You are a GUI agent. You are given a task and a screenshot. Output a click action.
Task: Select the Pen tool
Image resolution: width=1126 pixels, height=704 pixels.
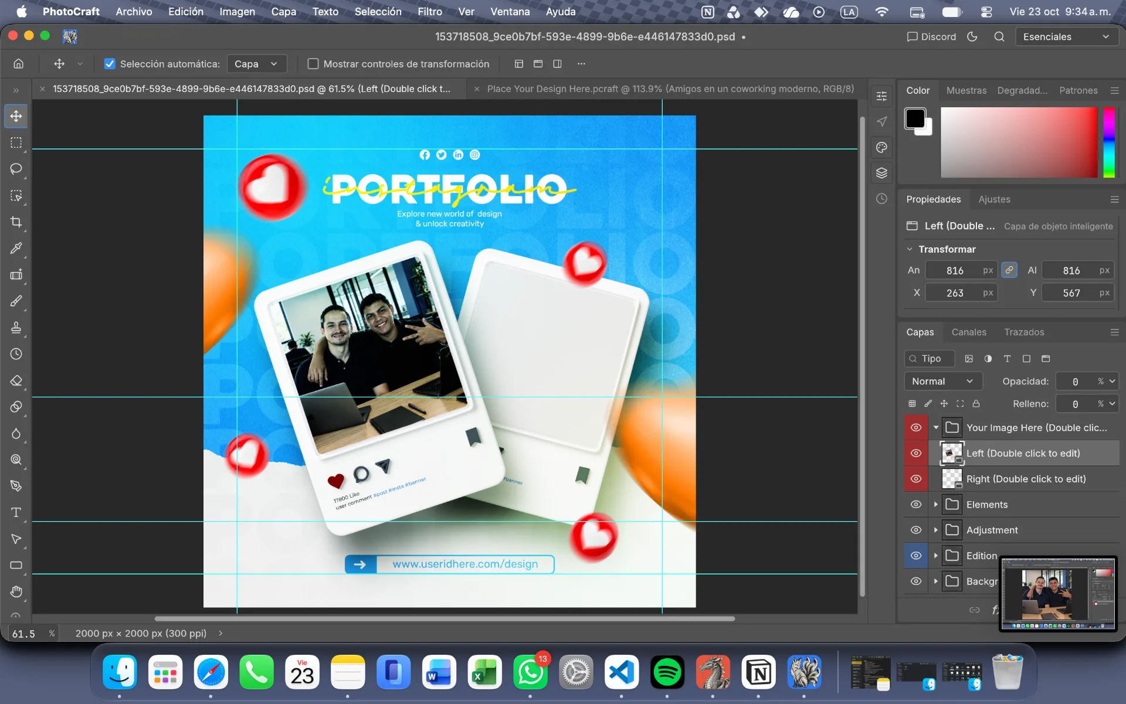16,486
